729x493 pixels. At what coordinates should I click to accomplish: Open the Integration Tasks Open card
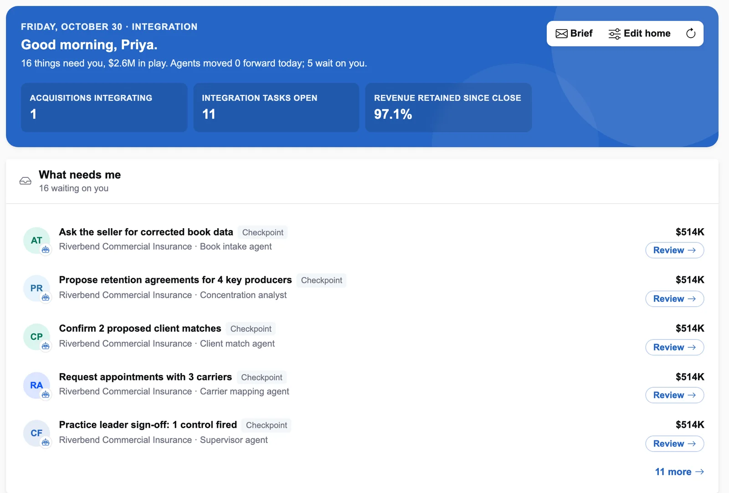(276, 108)
